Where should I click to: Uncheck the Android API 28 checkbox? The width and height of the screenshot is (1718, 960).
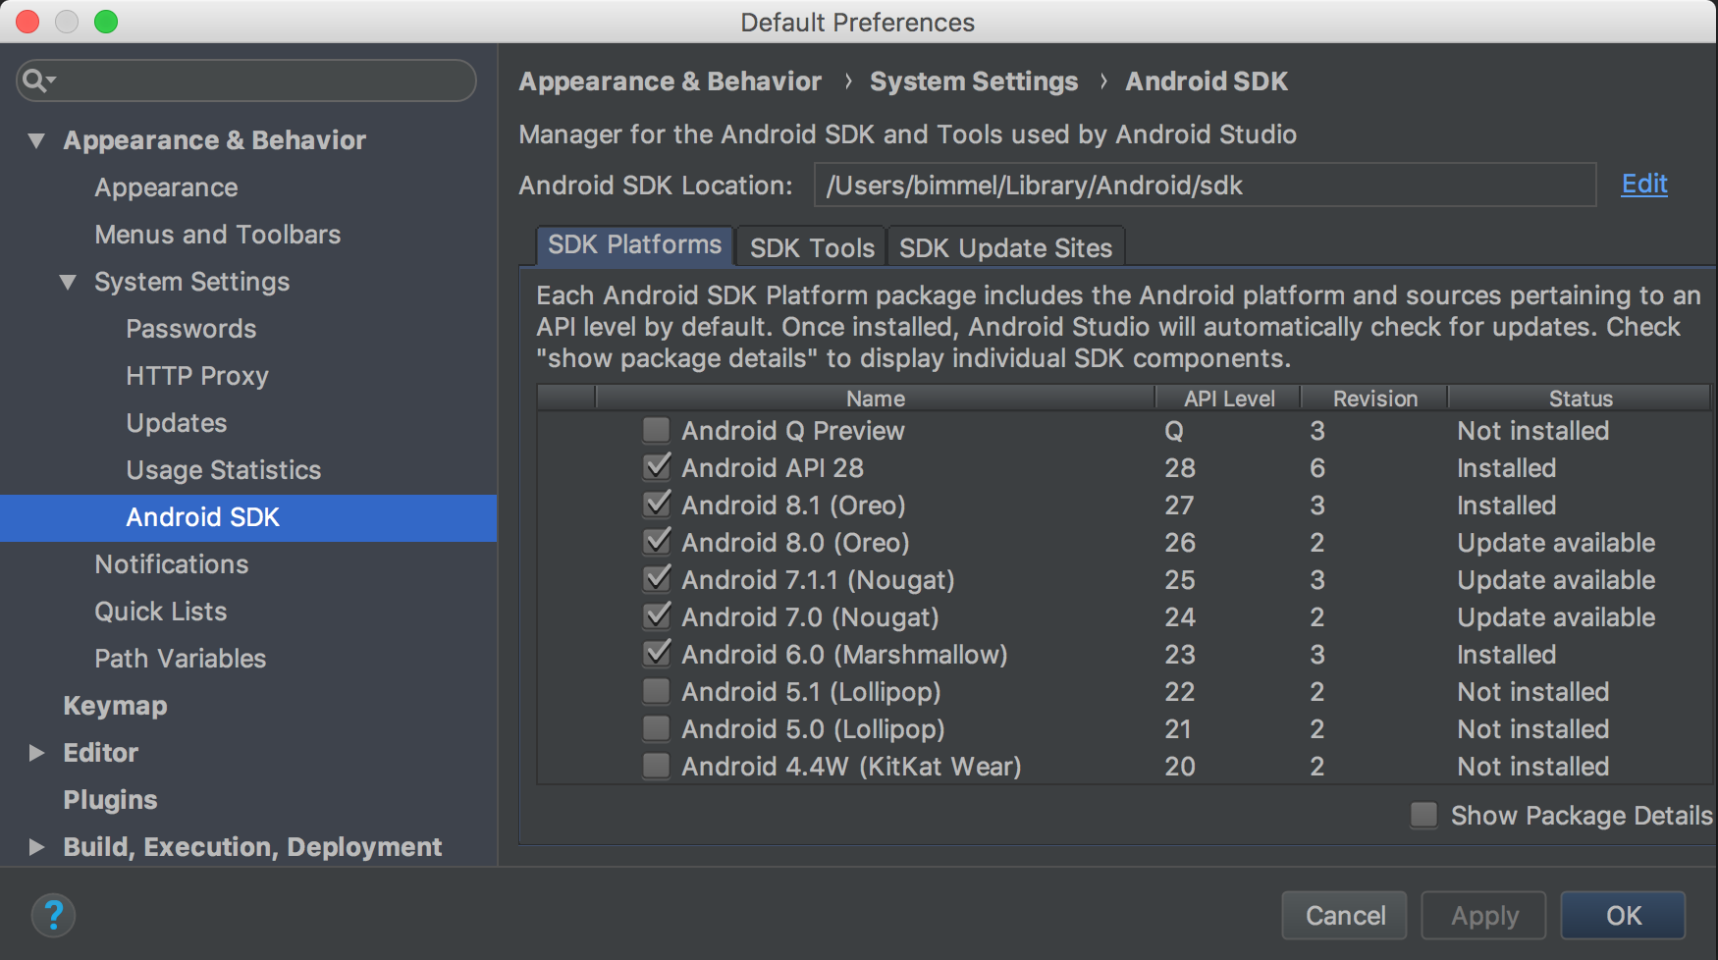point(656,467)
